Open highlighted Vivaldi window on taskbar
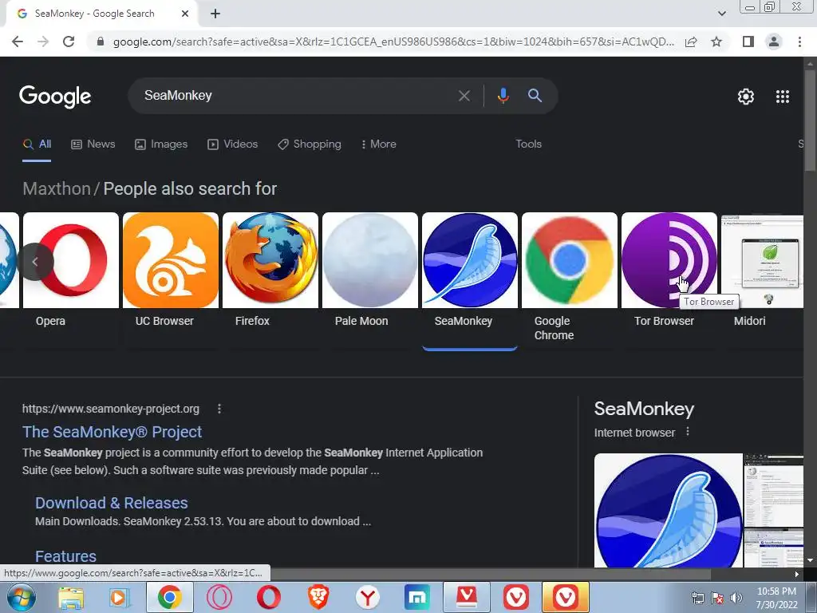The height and width of the screenshot is (613, 817). 566,597
